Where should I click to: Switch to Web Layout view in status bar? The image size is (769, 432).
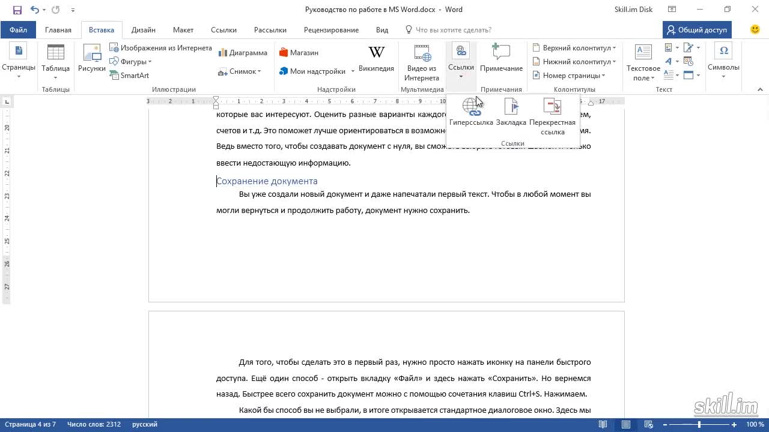click(650, 424)
